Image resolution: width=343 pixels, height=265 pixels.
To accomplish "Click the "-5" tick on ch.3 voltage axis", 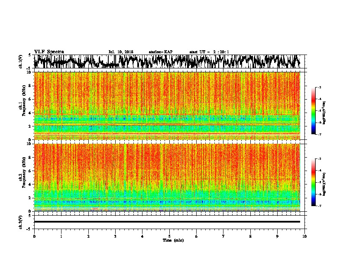I will 29,229.
